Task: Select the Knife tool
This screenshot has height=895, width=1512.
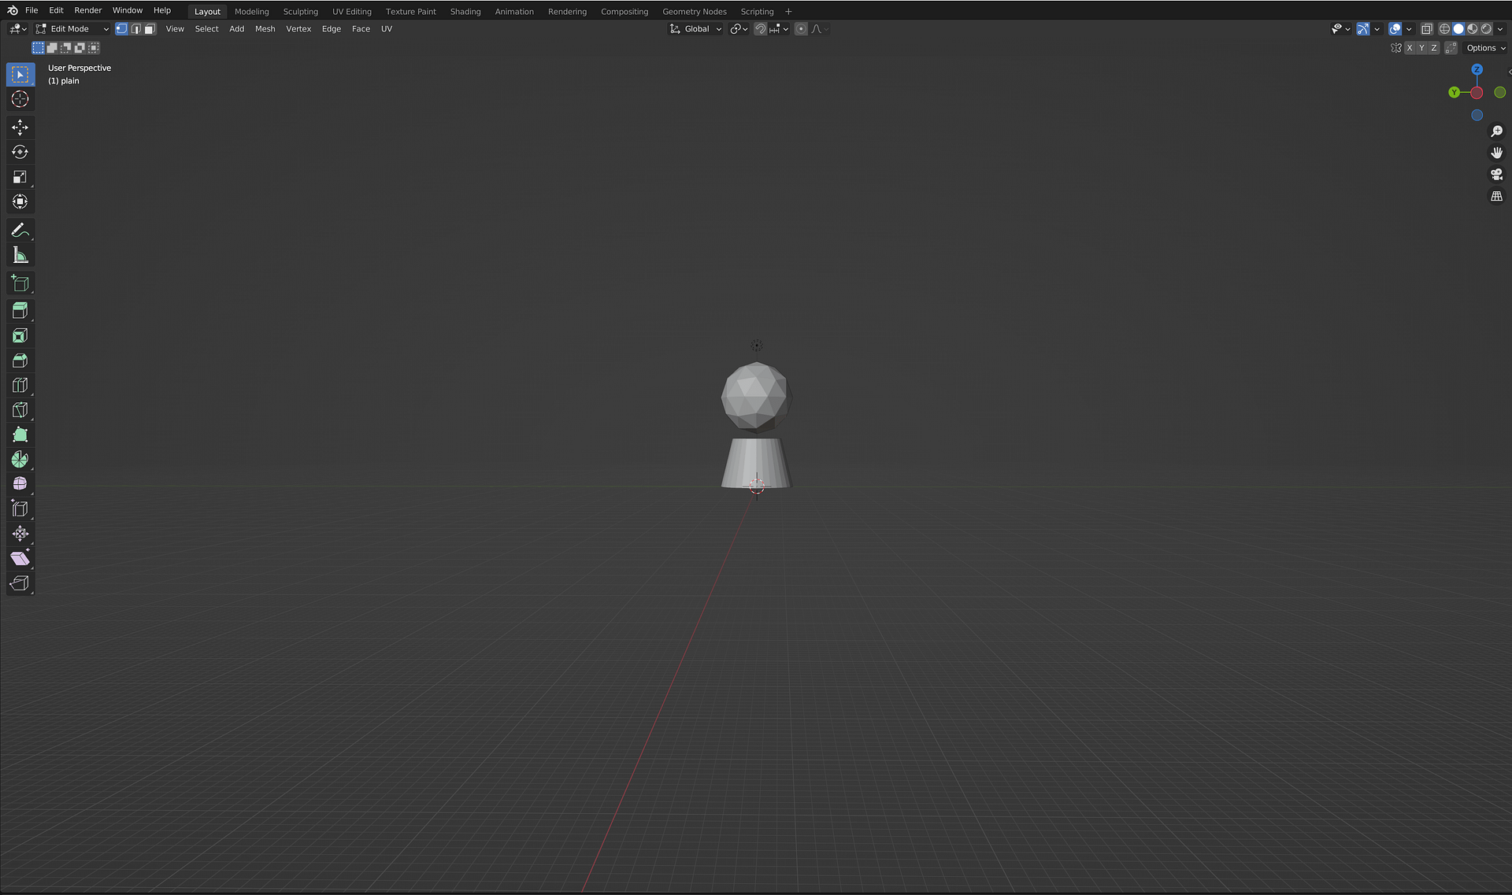Action: pos(20,410)
